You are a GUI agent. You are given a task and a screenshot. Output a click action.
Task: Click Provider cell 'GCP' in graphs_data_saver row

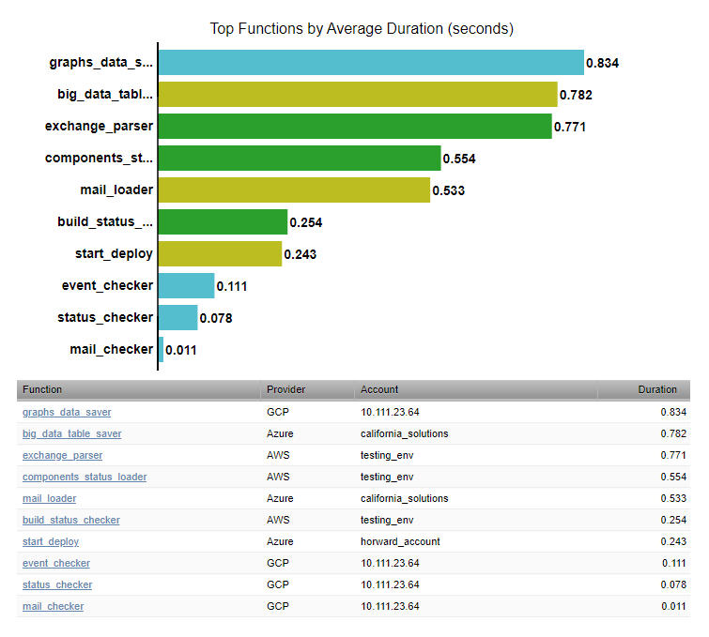[x=278, y=412]
